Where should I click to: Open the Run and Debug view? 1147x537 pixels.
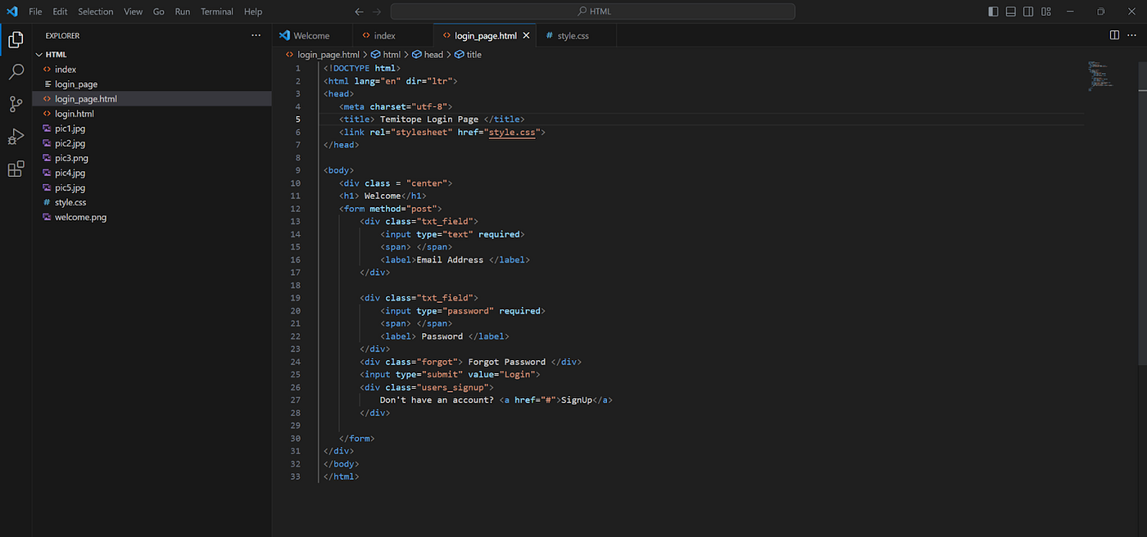click(x=16, y=137)
